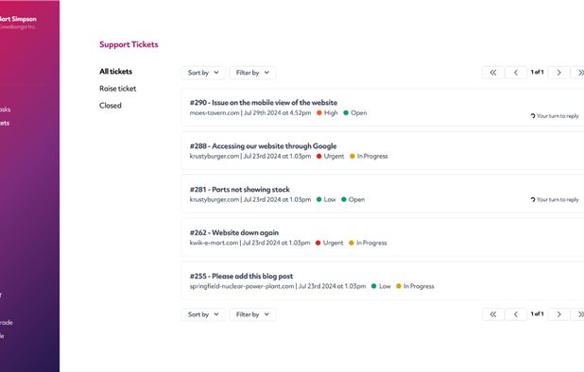Go to next page using bottom right chevron

click(558, 314)
